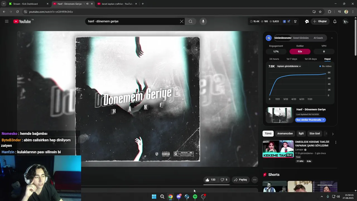This screenshot has width=357, height=201.
Task: Open the YouTube hamburger guide menu
Action: point(7,21)
